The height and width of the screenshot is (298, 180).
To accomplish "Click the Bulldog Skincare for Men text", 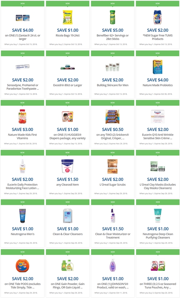I will tap(113, 85).
